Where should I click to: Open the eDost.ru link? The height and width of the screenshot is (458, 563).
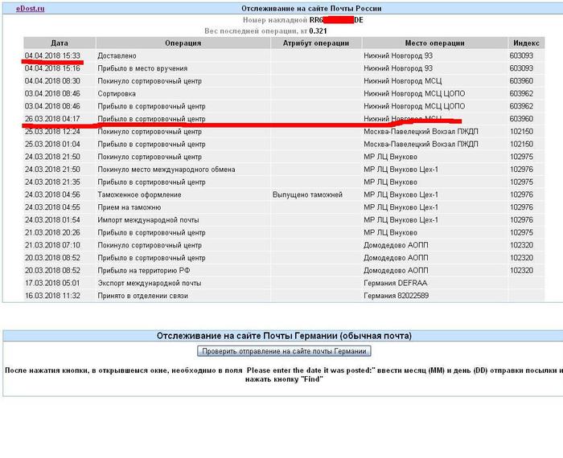(x=31, y=8)
